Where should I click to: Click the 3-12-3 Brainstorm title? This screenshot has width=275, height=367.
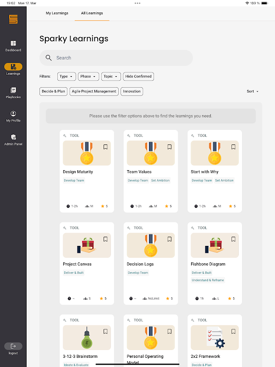80,356
